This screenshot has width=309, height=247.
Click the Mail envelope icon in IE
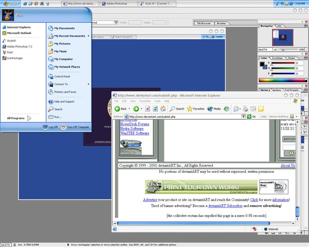pyautogui.click(x=236, y=109)
